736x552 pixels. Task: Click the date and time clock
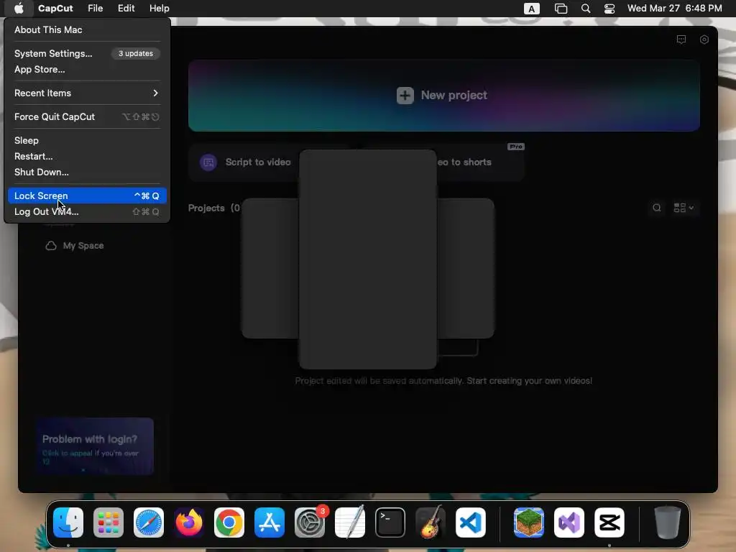click(674, 9)
